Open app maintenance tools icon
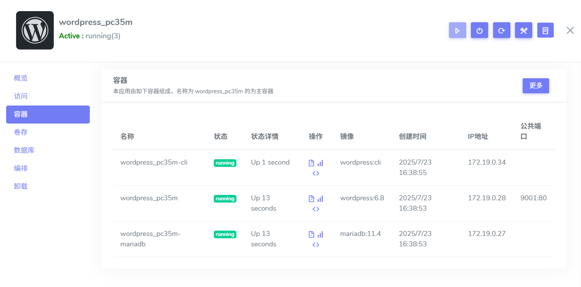Viewport: 581px width, 287px height. coord(523,30)
